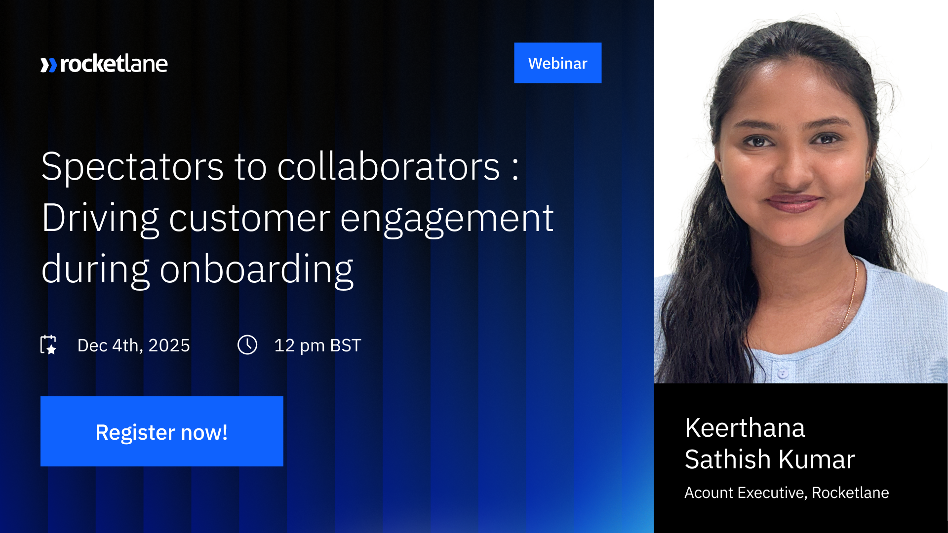Click the clock icon

click(x=247, y=345)
